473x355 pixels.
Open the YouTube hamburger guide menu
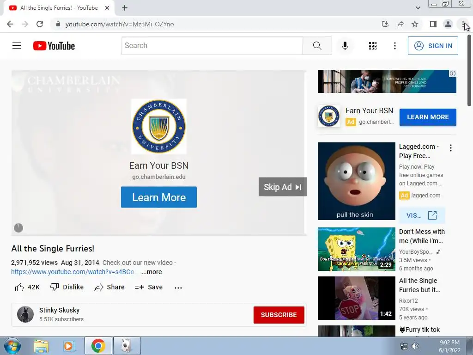pyautogui.click(x=17, y=46)
